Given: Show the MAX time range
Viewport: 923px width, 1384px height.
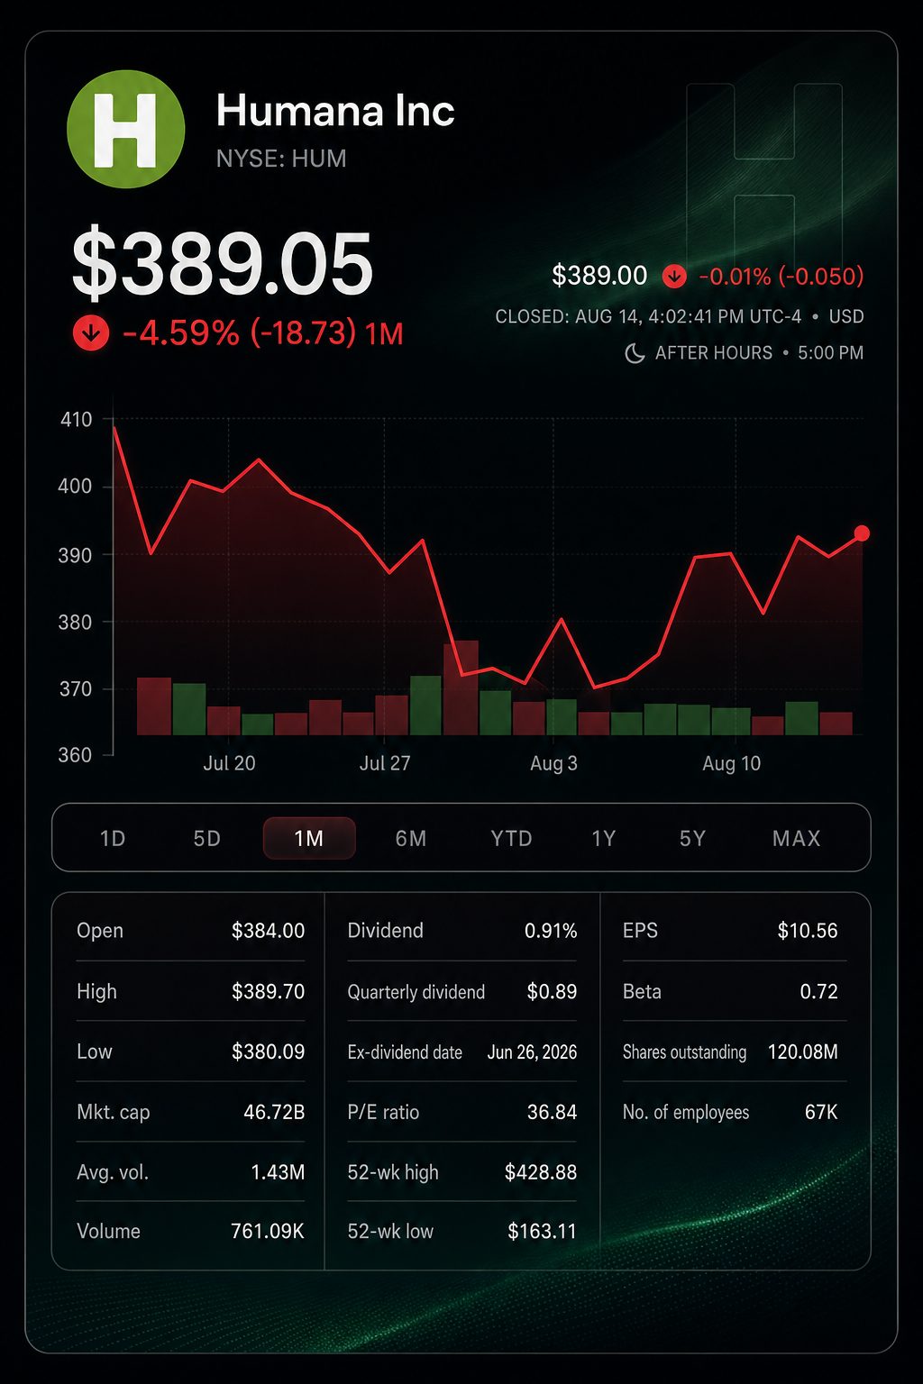Looking at the screenshot, I should point(797,839).
